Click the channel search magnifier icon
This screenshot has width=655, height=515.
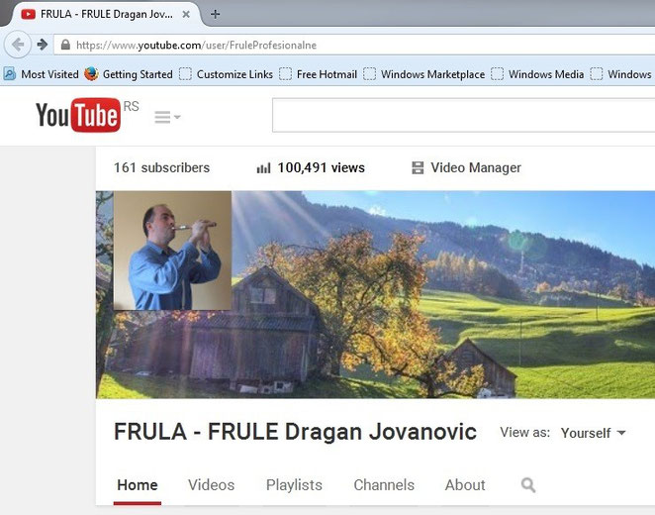coord(528,485)
